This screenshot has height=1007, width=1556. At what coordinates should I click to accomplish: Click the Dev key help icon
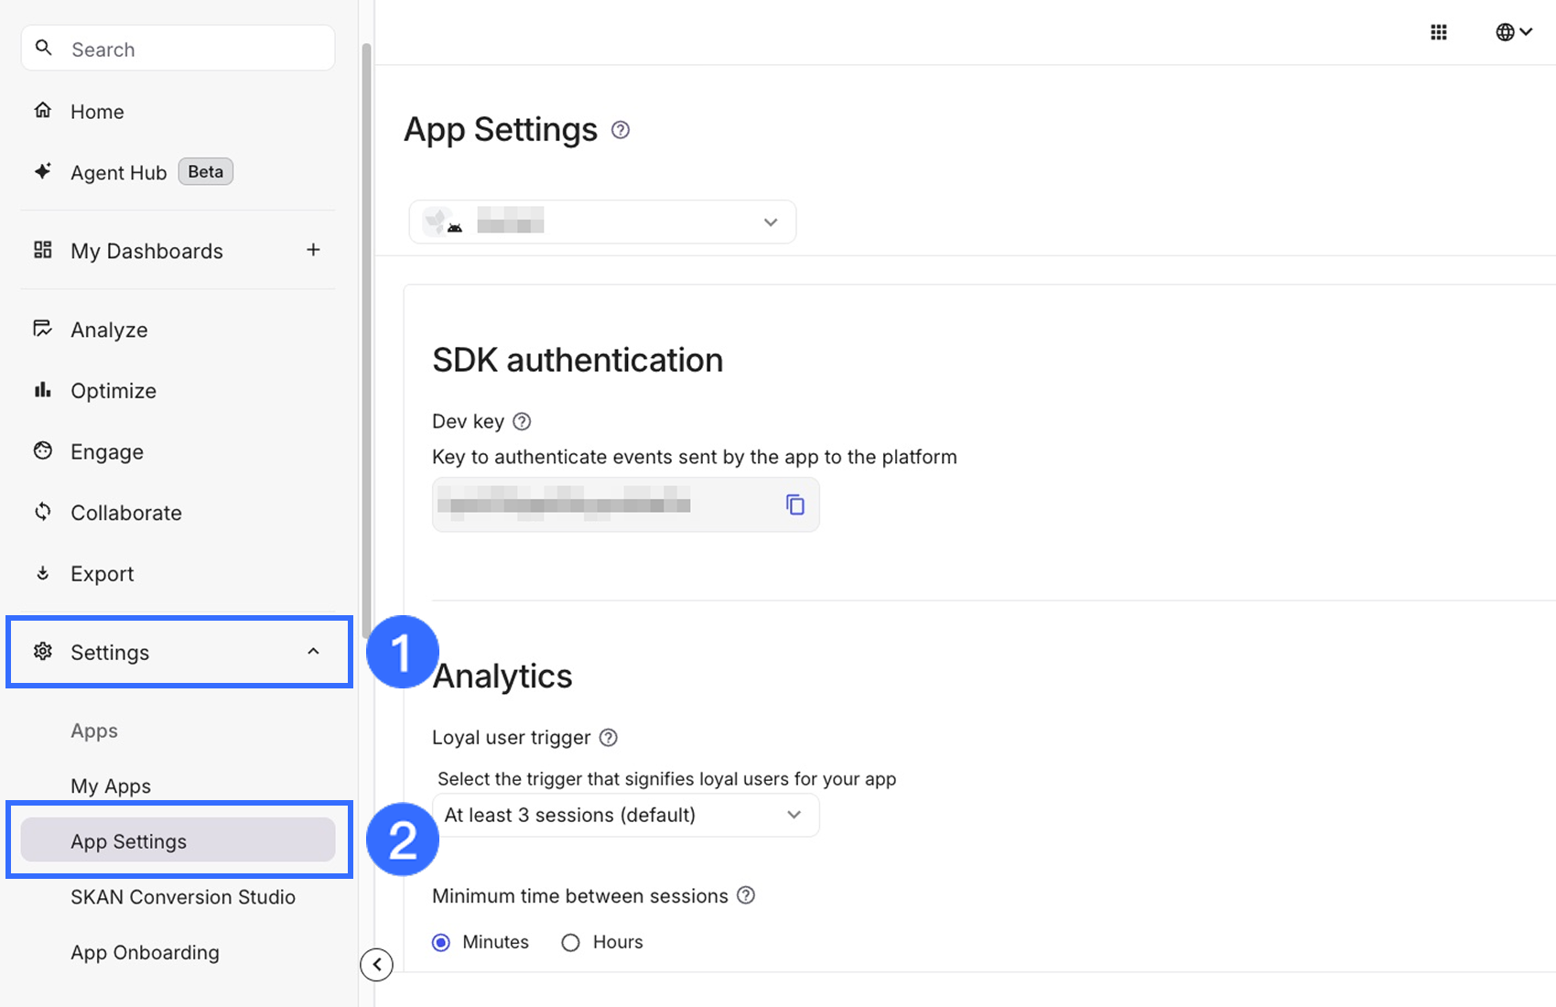[x=522, y=421]
